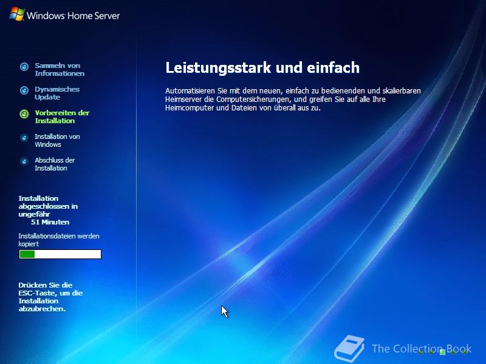Click the ESC-Taste cancel instruction text
This screenshot has width=486, height=364.
coord(50,297)
